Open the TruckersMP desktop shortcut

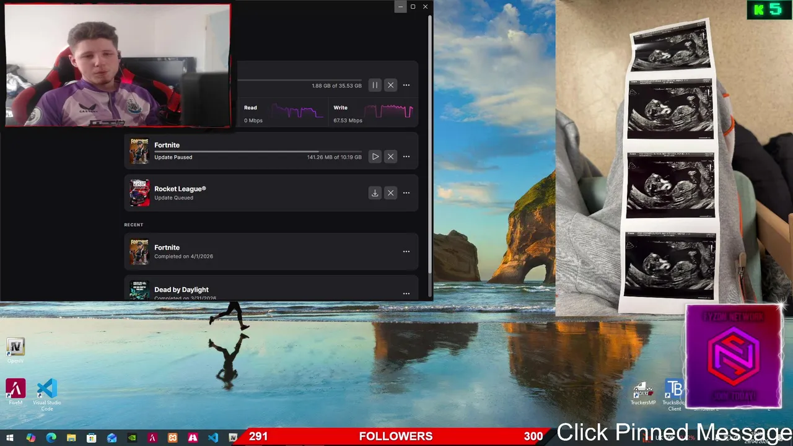(643, 395)
